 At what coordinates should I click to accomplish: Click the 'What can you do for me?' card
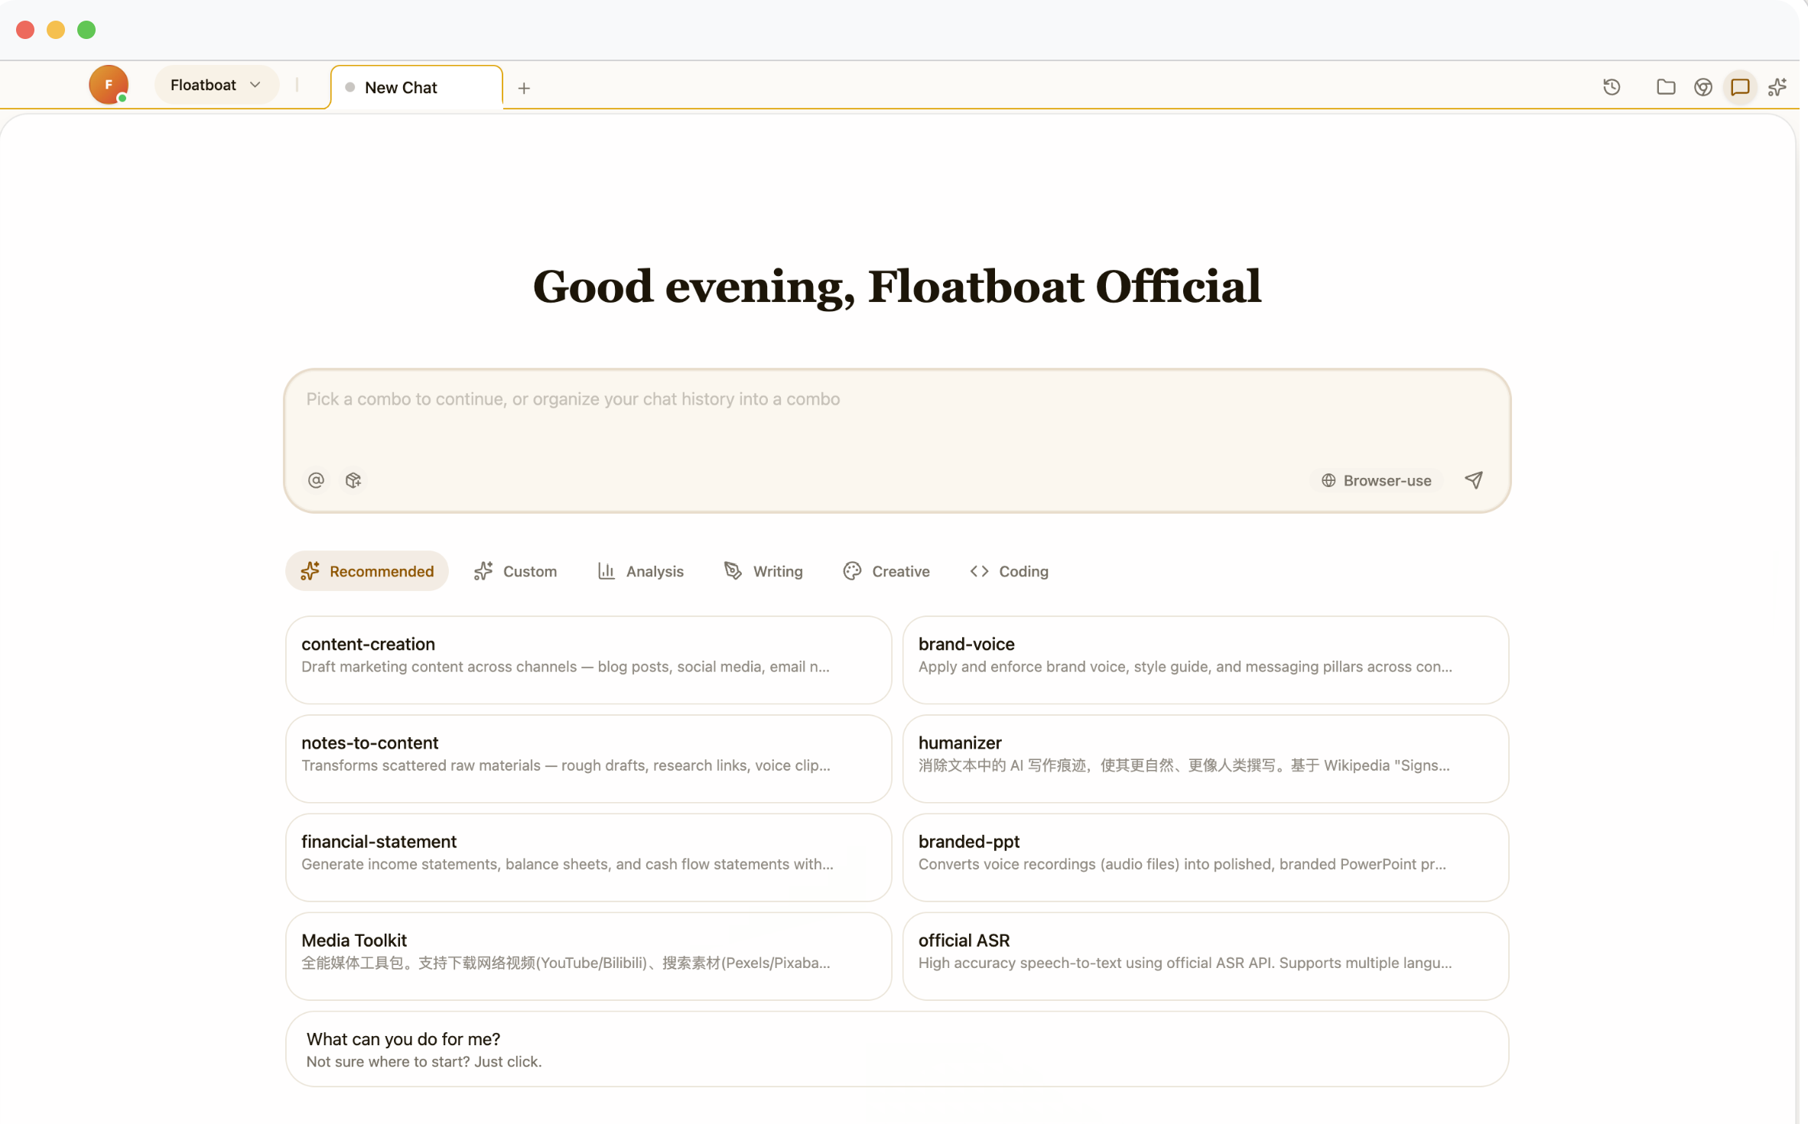pos(896,1048)
